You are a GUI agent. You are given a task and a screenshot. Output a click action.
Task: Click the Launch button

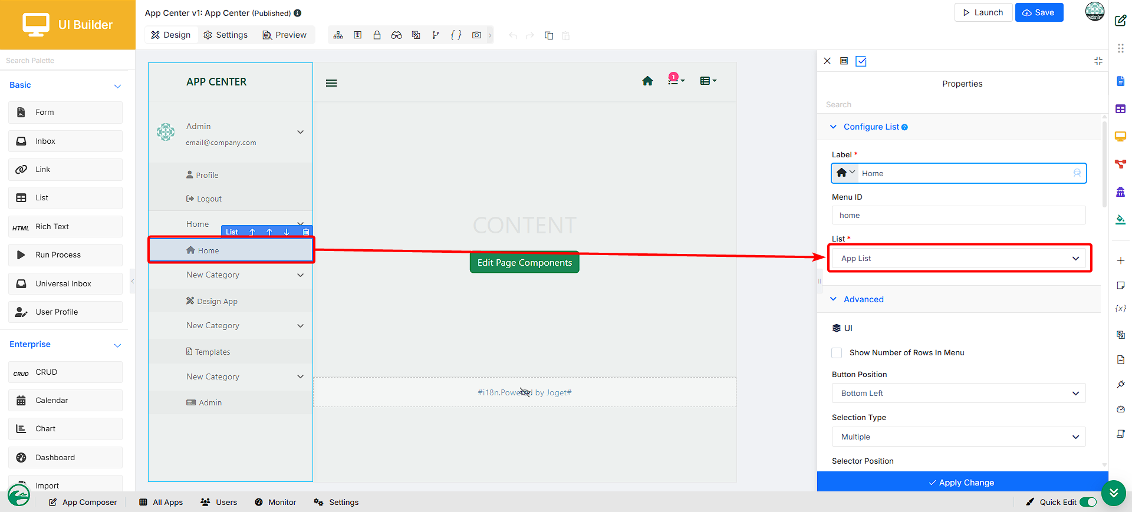click(983, 12)
